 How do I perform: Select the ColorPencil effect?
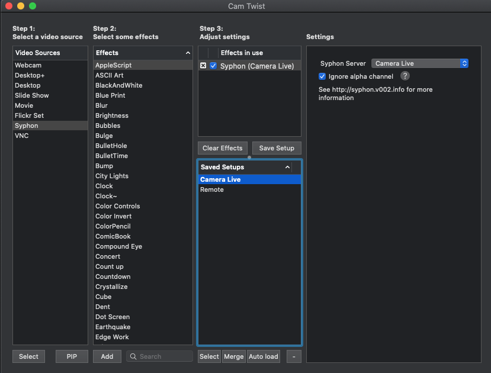113,226
